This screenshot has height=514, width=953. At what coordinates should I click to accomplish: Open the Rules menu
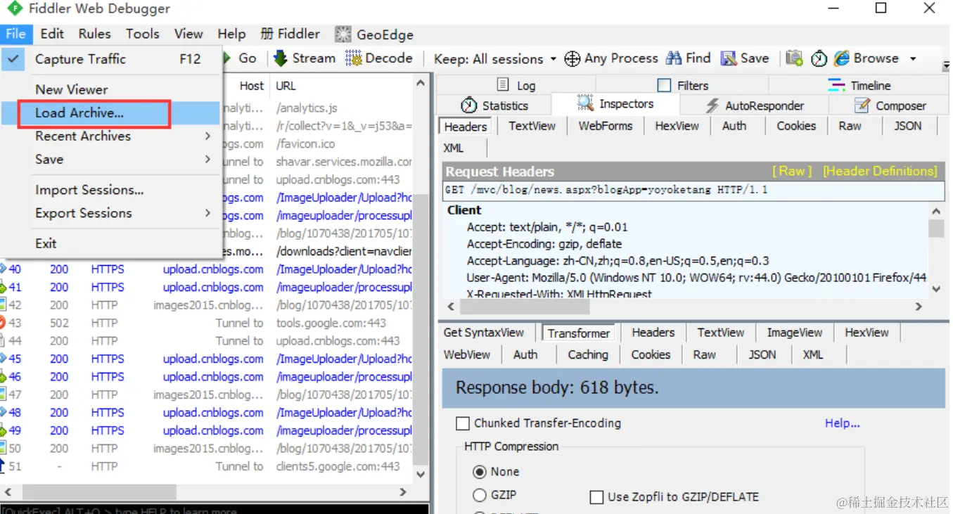coord(94,34)
